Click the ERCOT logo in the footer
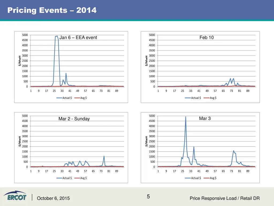The height and width of the screenshot is (206, 274). (x=15, y=196)
